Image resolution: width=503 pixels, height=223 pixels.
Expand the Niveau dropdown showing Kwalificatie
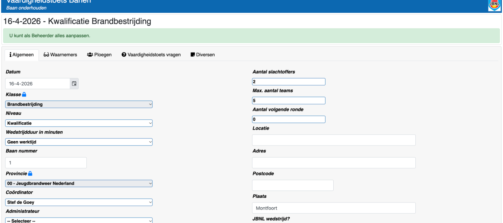pos(79,123)
